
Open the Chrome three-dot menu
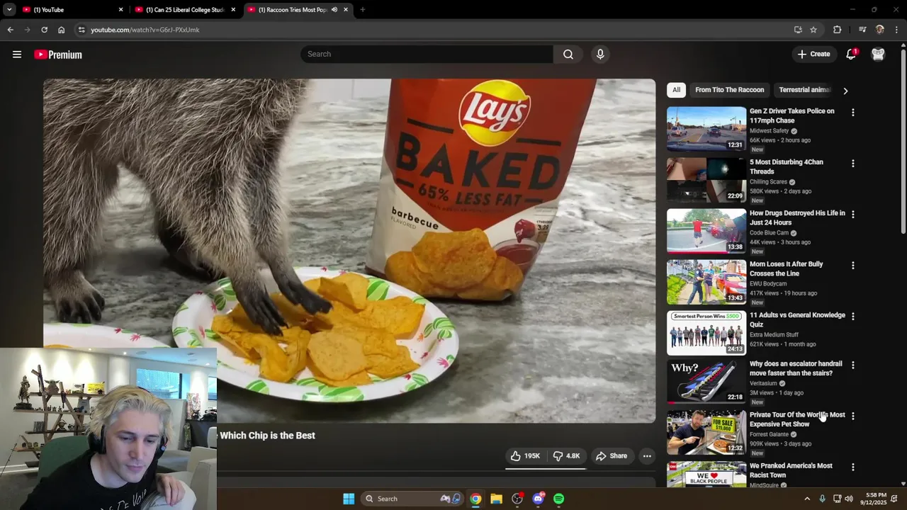tap(896, 30)
